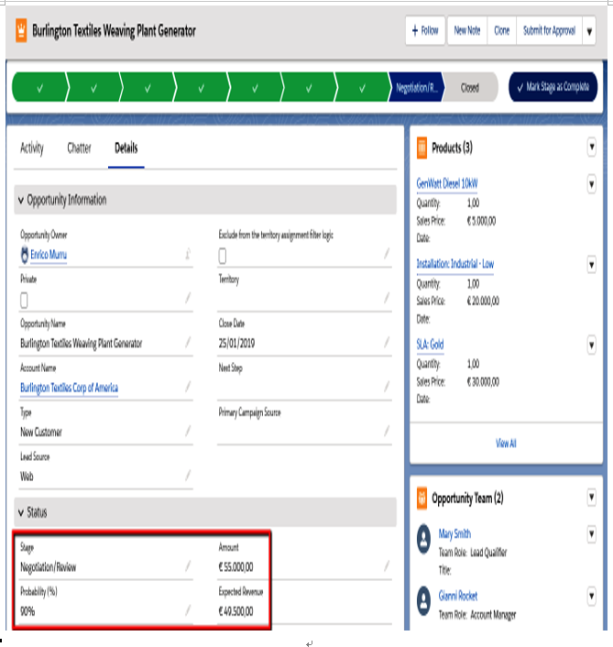Select the Closed stage in path
This screenshot has height=647, width=613.
470,87
